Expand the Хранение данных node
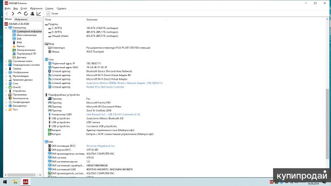The width and height of the screenshot is (331, 186). (6, 80)
